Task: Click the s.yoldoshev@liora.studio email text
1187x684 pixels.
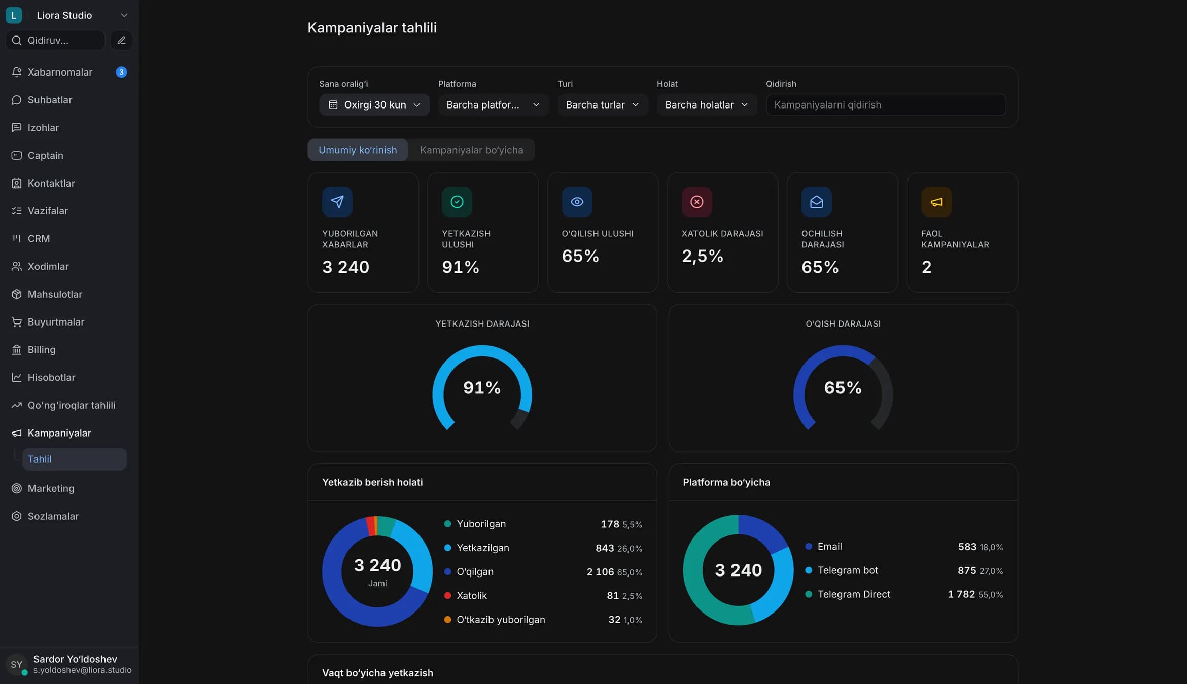Action: point(82,670)
